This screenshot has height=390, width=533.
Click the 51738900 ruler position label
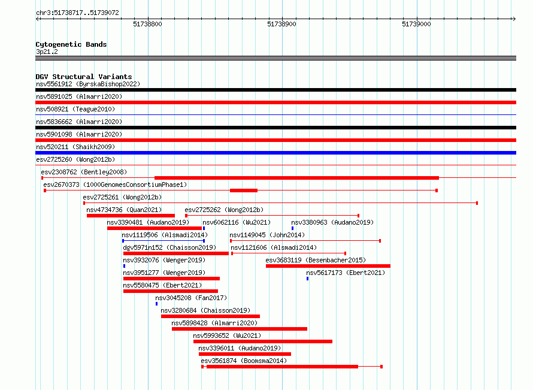(282, 24)
